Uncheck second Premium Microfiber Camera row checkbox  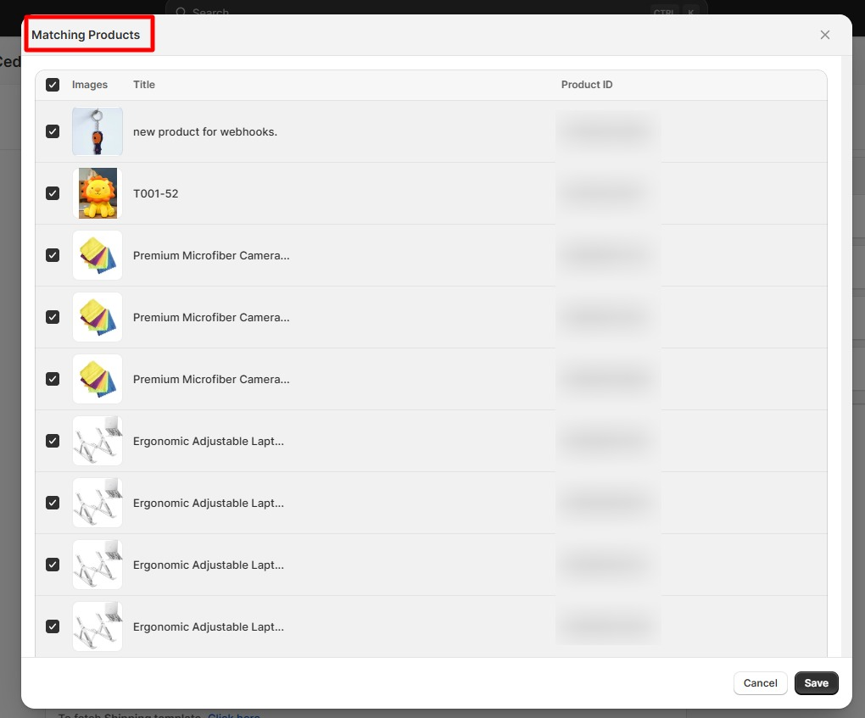pyautogui.click(x=53, y=317)
